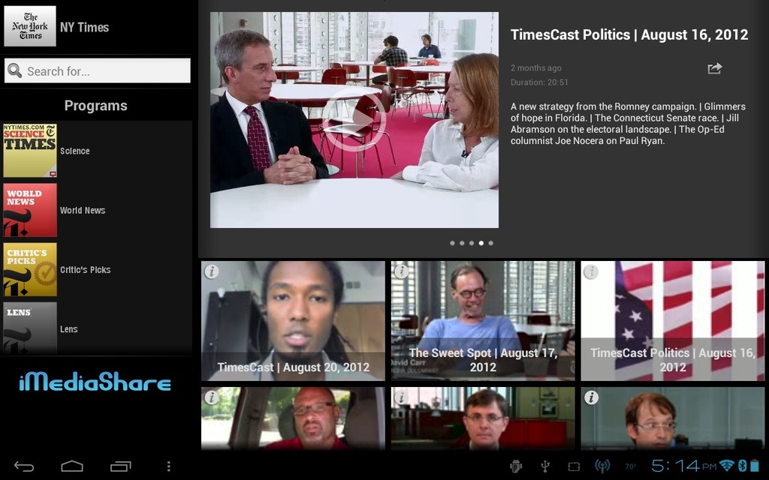This screenshot has height=480, width=769.
Task: Click the Programs section heading
Action: pos(95,106)
